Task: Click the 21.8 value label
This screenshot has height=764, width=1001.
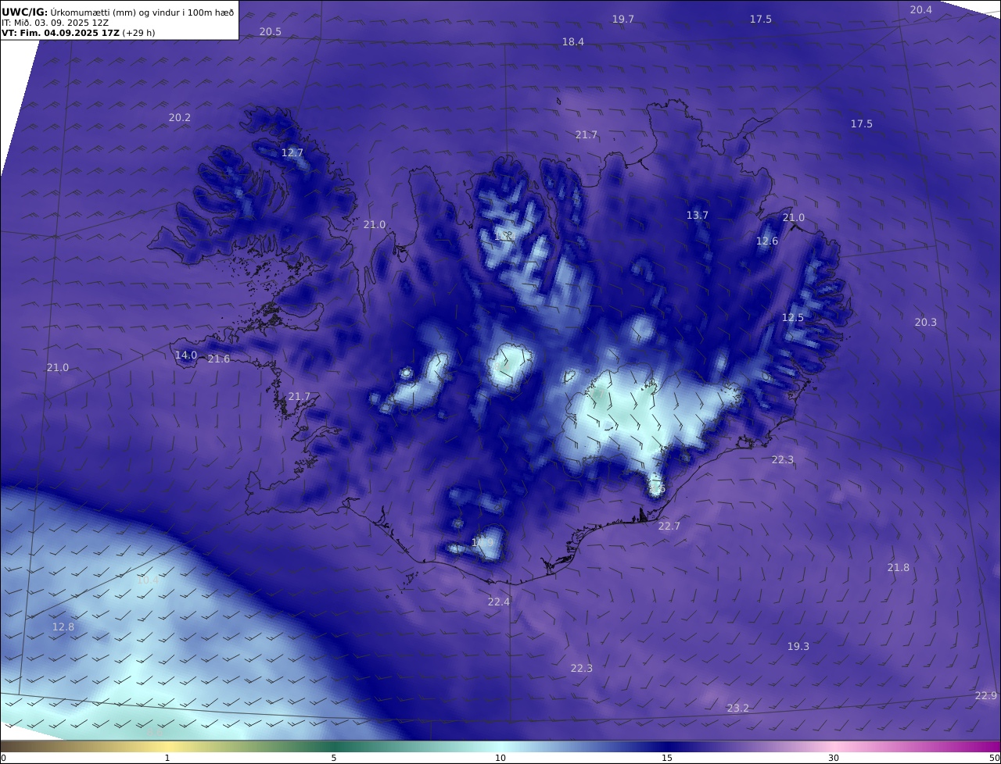Action: pos(898,567)
